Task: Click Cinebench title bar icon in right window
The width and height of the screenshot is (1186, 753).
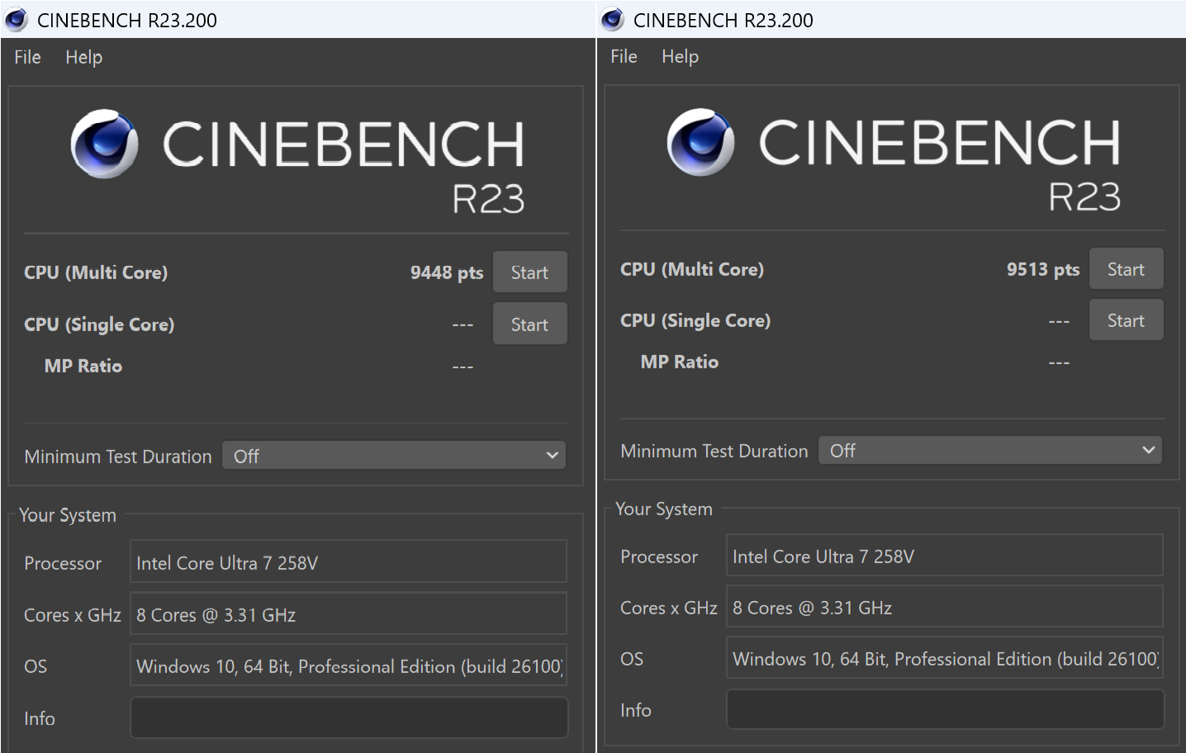Action: (613, 20)
